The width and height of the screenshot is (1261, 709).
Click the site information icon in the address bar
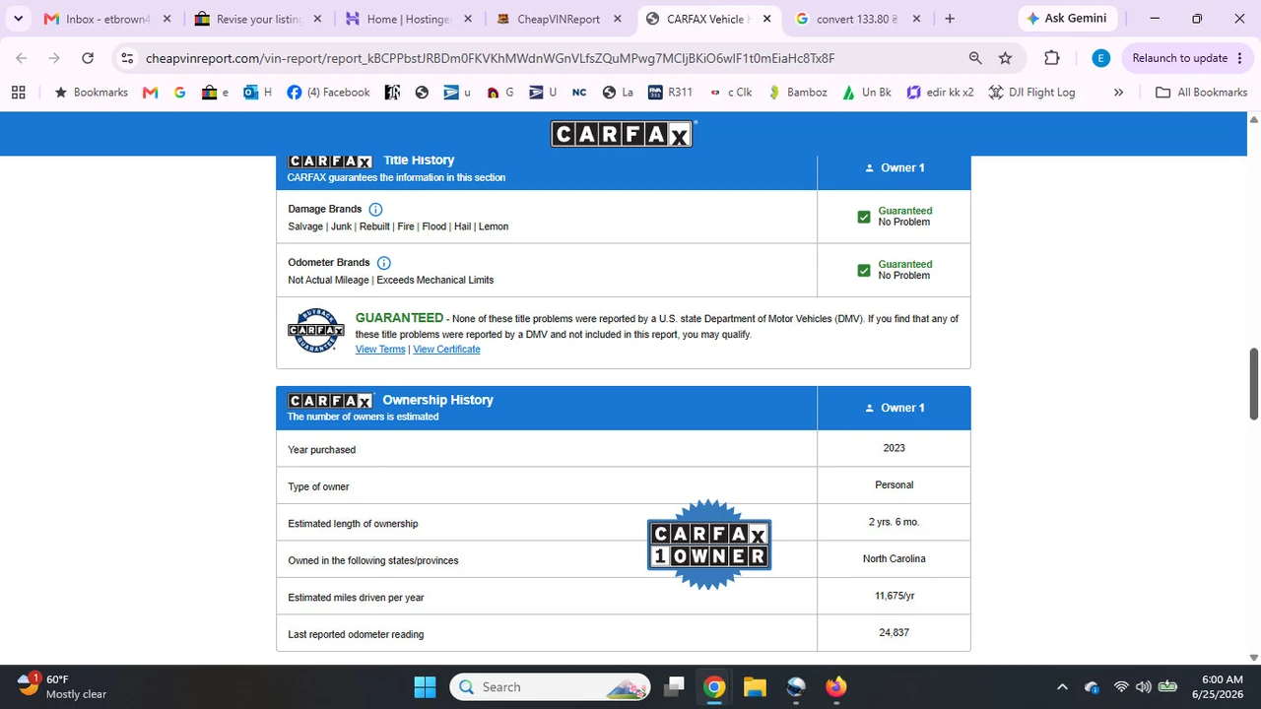pyautogui.click(x=127, y=58)
